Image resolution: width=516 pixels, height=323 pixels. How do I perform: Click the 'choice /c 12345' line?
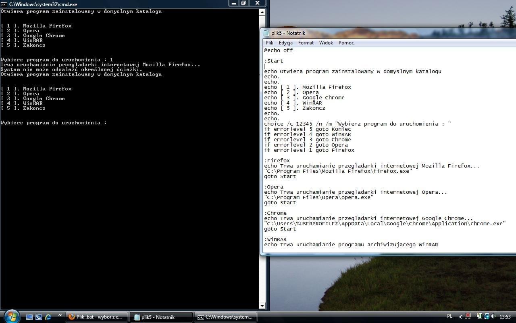(x=358, y=124)
